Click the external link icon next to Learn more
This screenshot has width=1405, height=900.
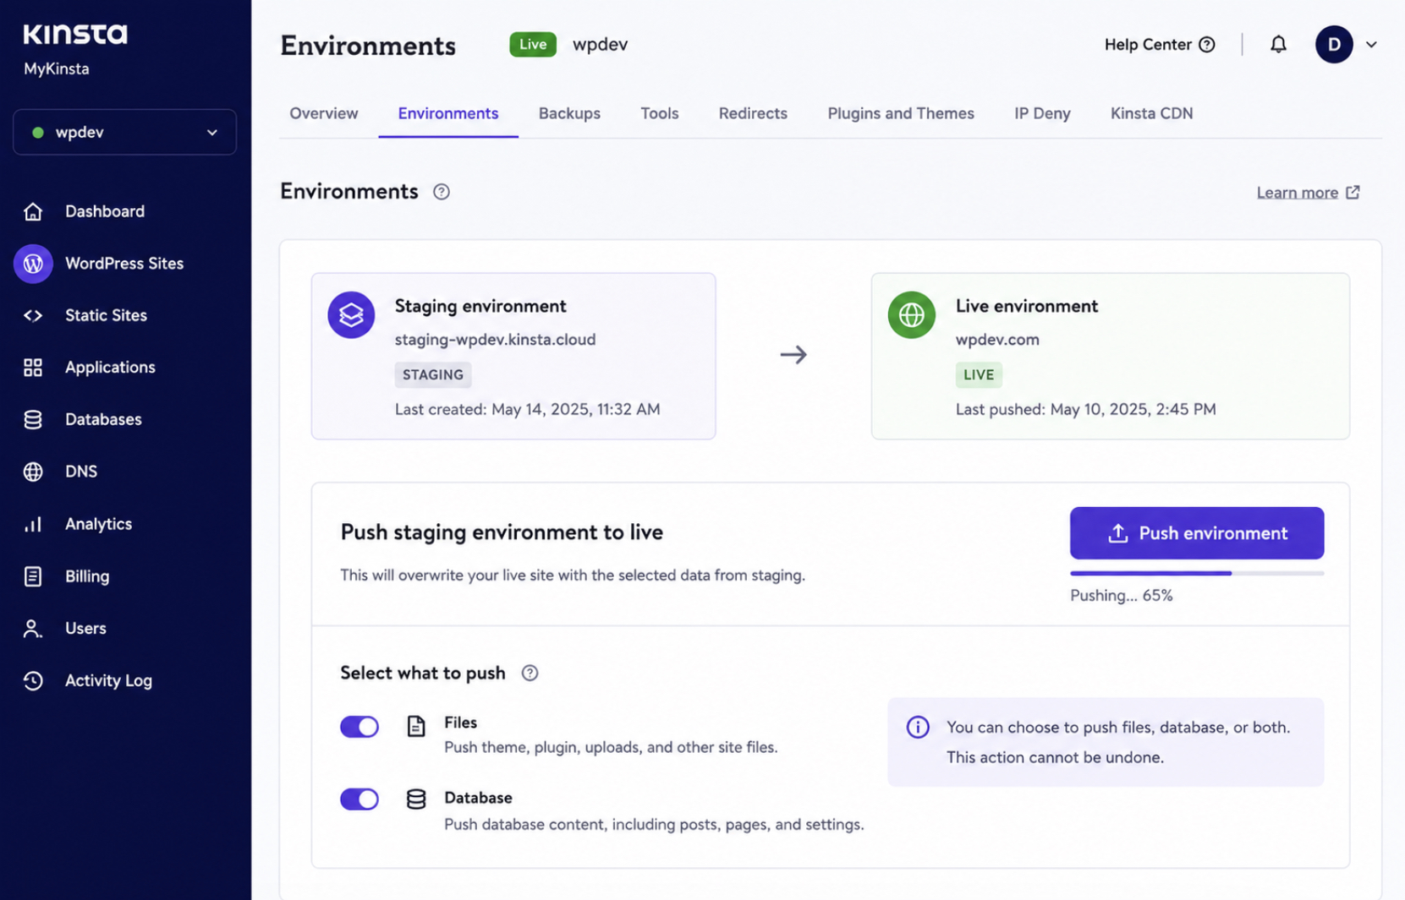click(x=1353, y=192)
